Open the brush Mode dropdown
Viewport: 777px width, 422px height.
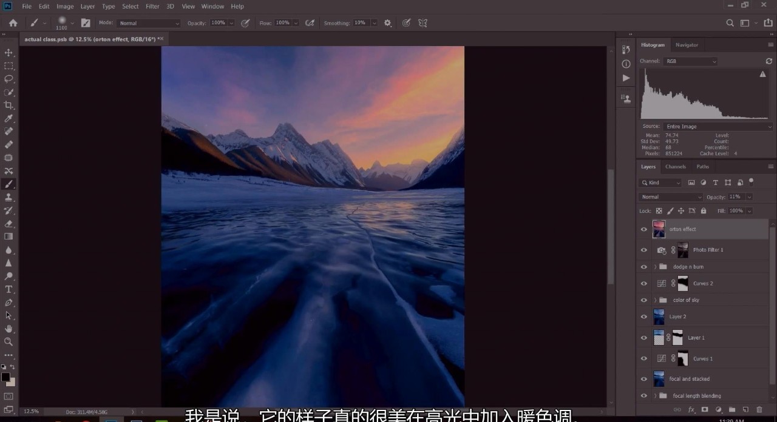[x=148, y=23]
